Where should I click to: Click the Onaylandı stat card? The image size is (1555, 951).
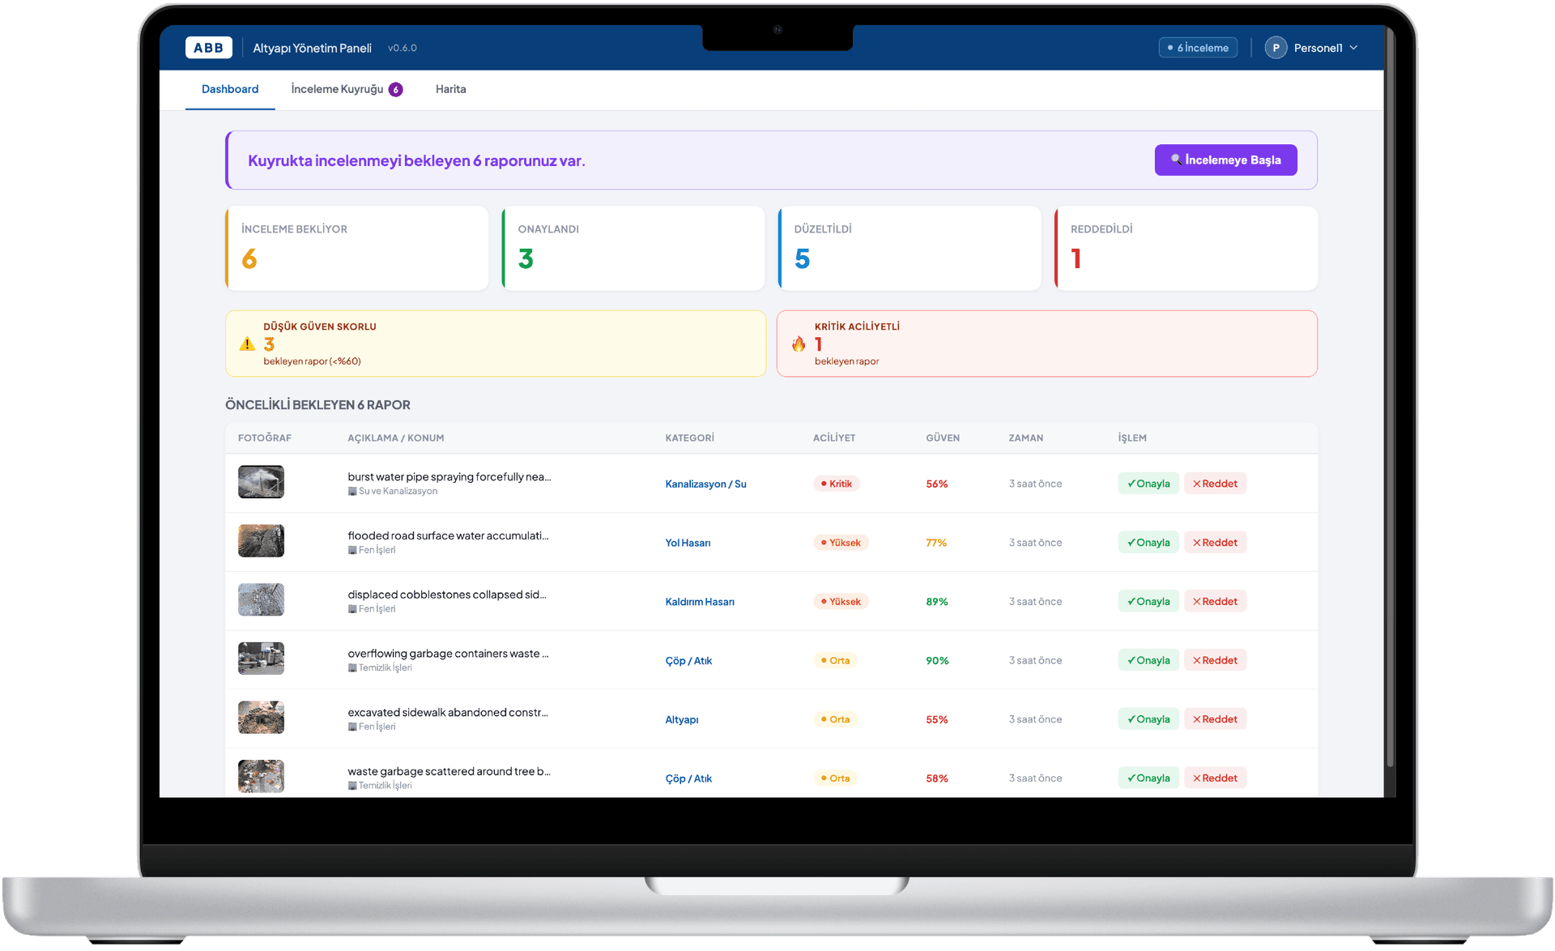[633, 248]
